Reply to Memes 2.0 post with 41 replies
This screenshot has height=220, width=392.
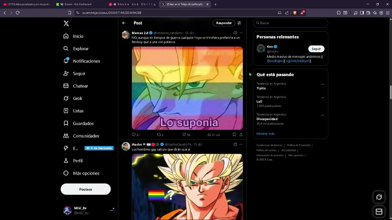click(136, 134)
